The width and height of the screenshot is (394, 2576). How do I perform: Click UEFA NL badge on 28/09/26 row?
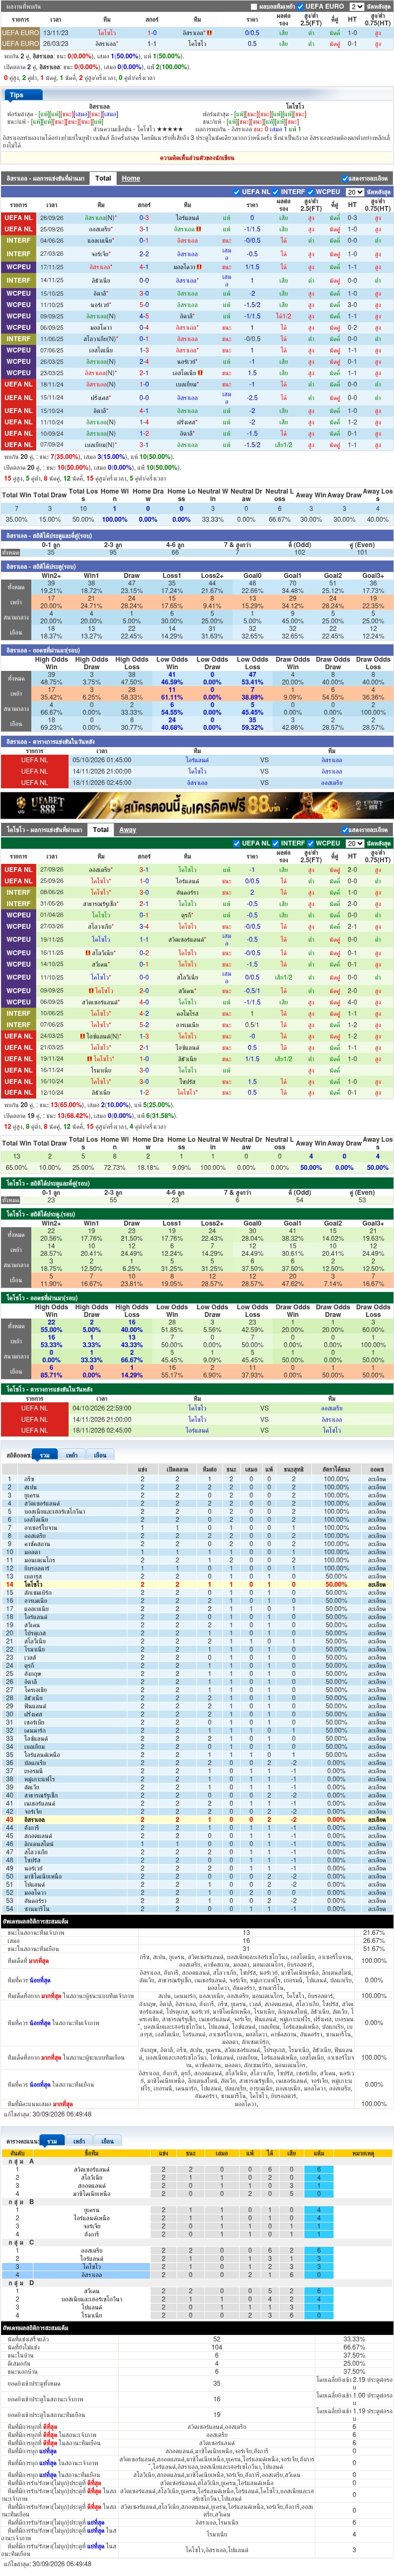coord(18,217)
